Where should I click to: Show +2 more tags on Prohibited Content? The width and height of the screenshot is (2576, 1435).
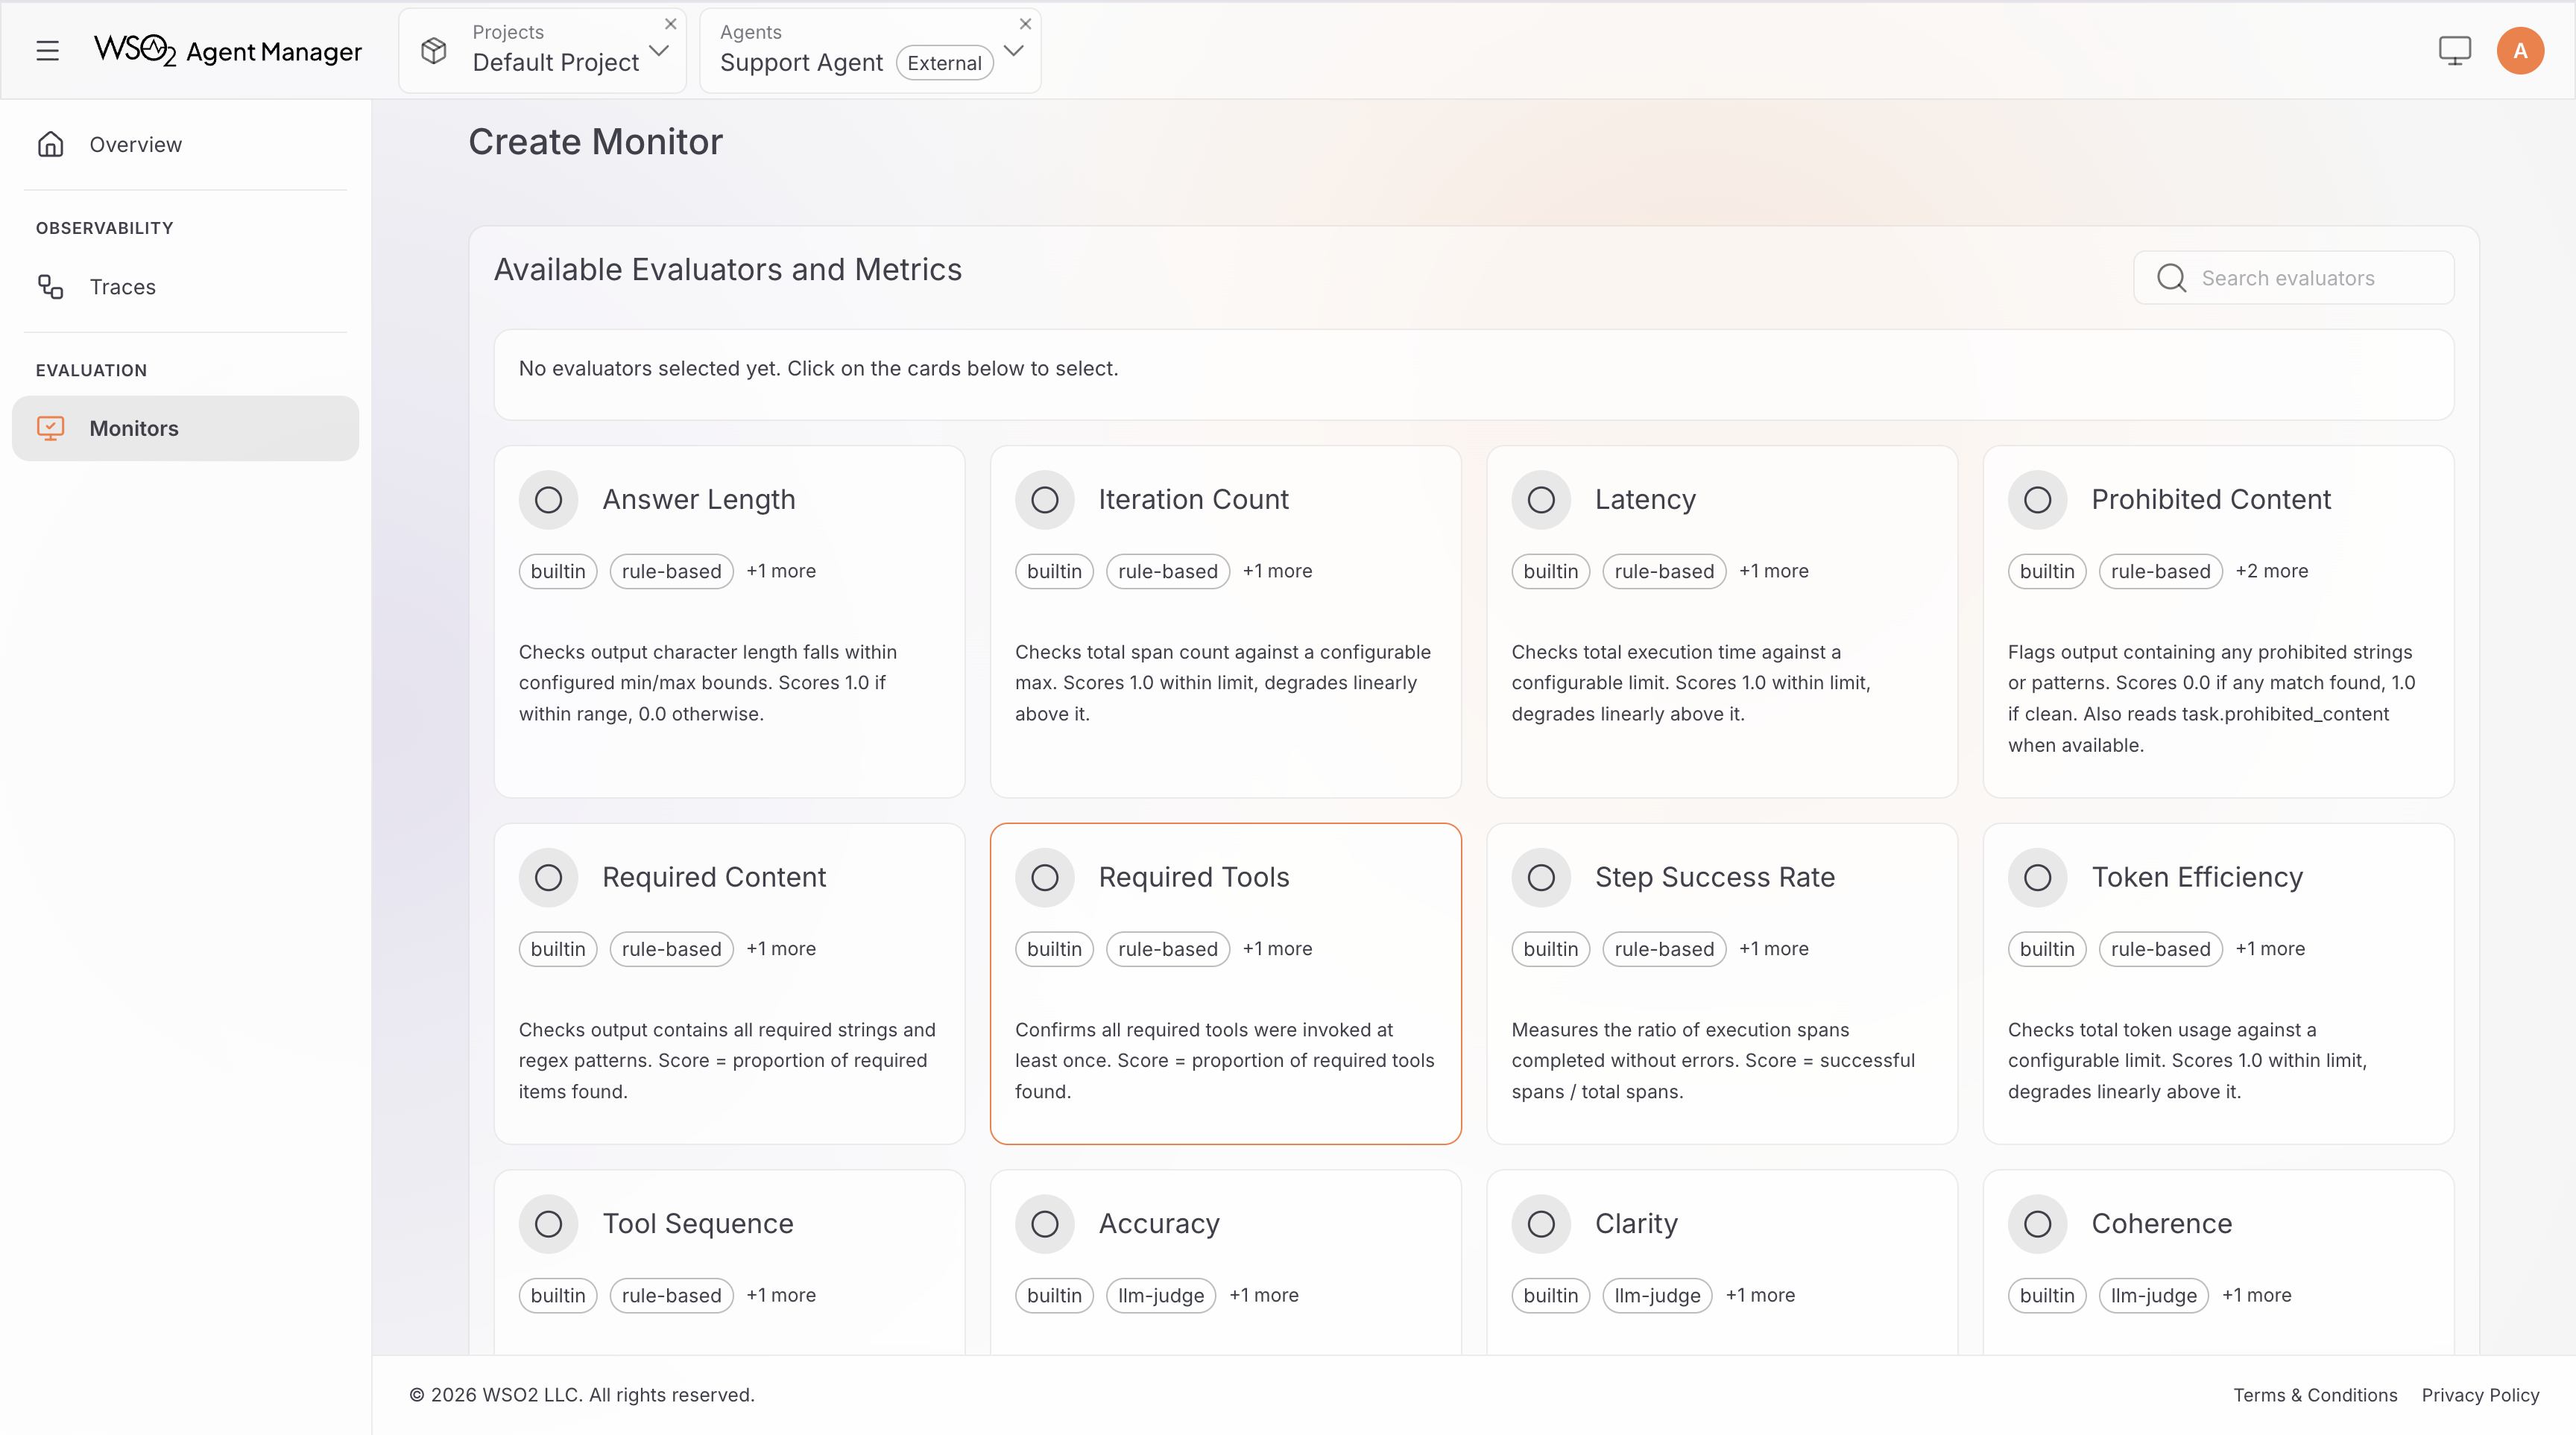coord(2271,571)
